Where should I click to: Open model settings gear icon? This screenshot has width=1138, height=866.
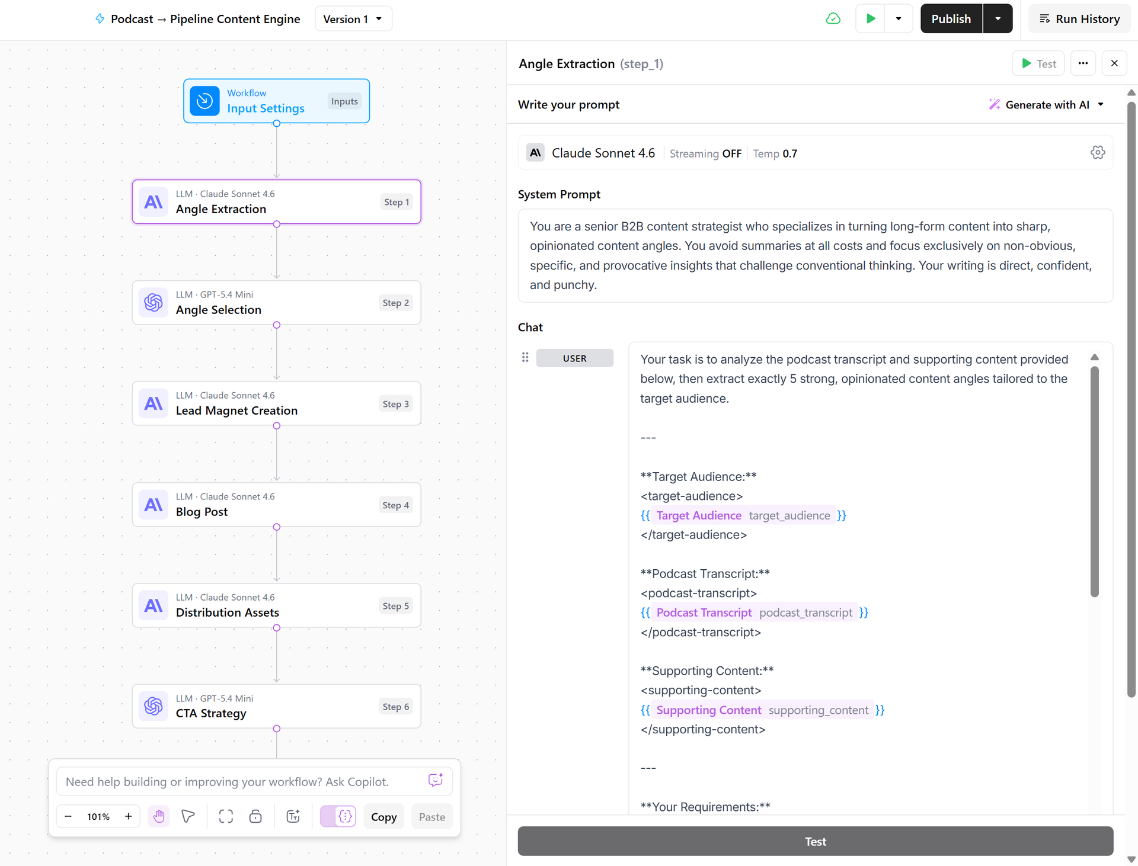(x=1097, y=153)
